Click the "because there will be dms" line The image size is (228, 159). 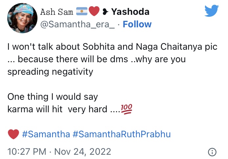(97, 59)
